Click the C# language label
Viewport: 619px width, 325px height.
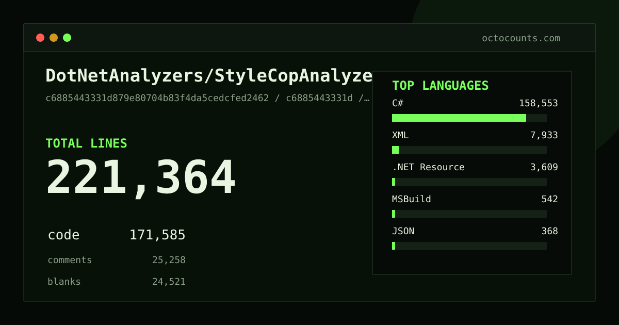[x=398, y=103]
